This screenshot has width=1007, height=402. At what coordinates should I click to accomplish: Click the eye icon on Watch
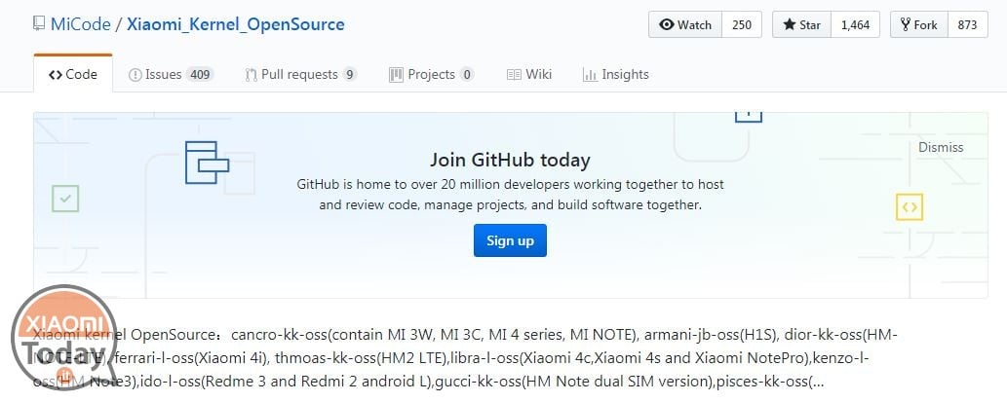(x=667, y=25)
